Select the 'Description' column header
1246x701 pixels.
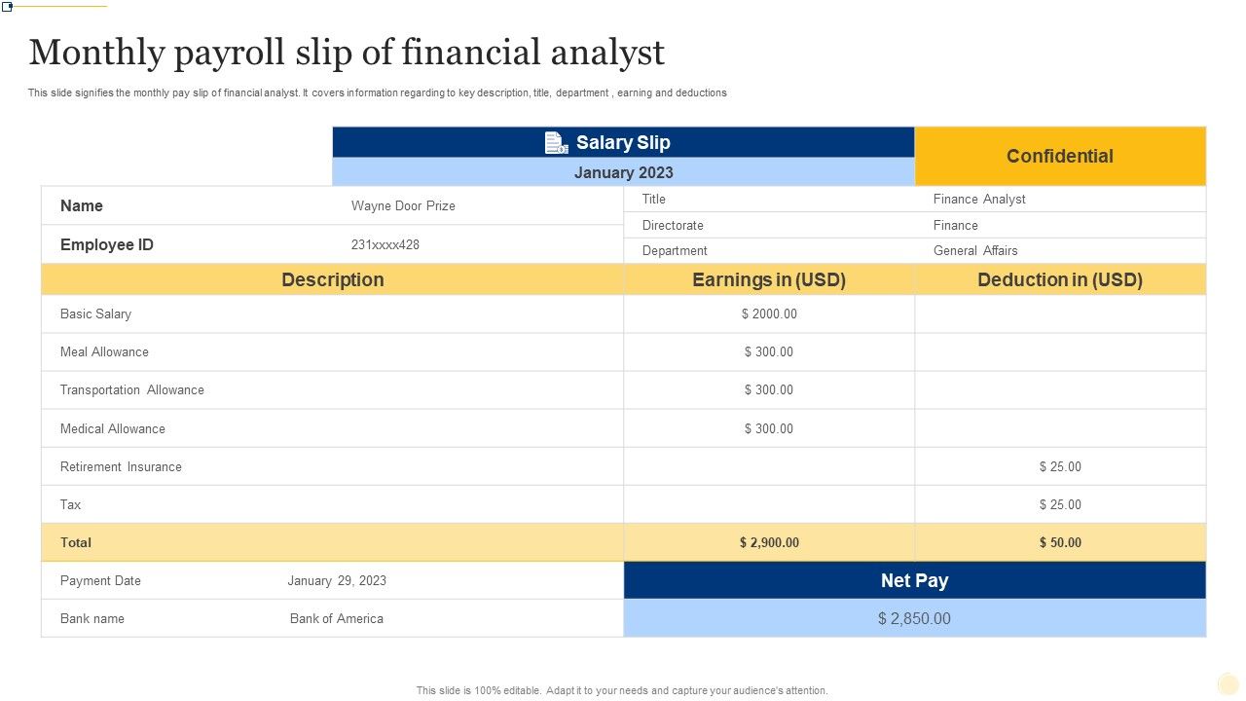[x=333, y=279]
